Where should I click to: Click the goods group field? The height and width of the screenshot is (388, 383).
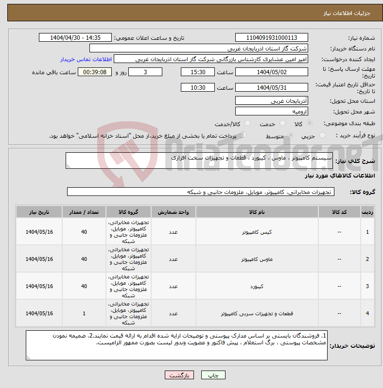coord(200,192)
